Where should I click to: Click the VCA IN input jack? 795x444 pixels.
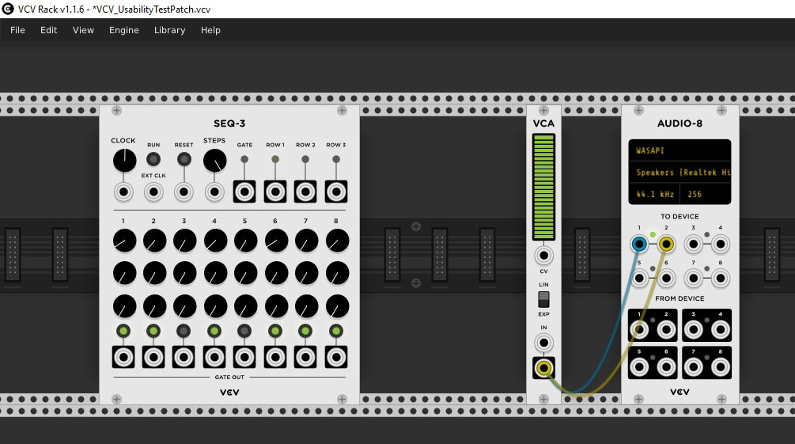tap(543, 343)
